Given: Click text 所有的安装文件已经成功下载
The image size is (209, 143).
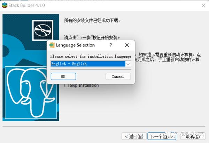Looking at the screenshot, I should tap(92, 20).
